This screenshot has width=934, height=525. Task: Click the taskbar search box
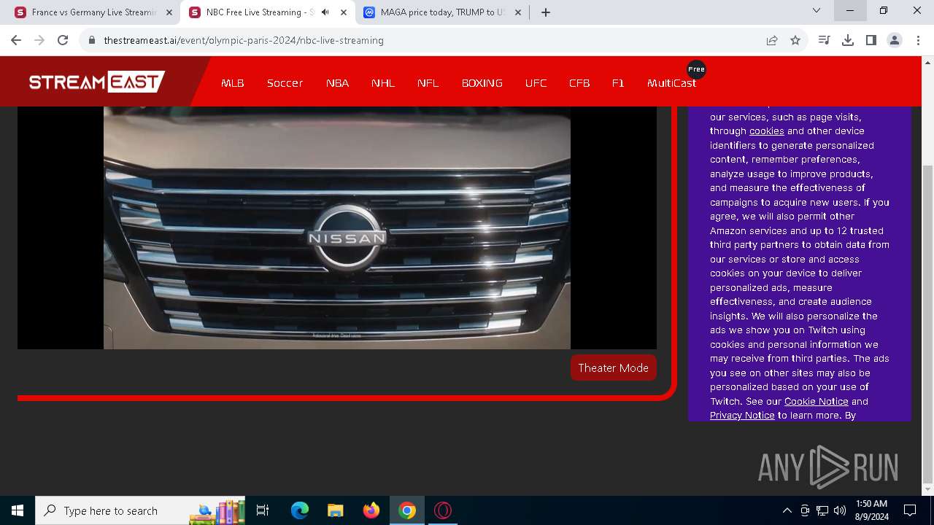(x=141, y=510)
